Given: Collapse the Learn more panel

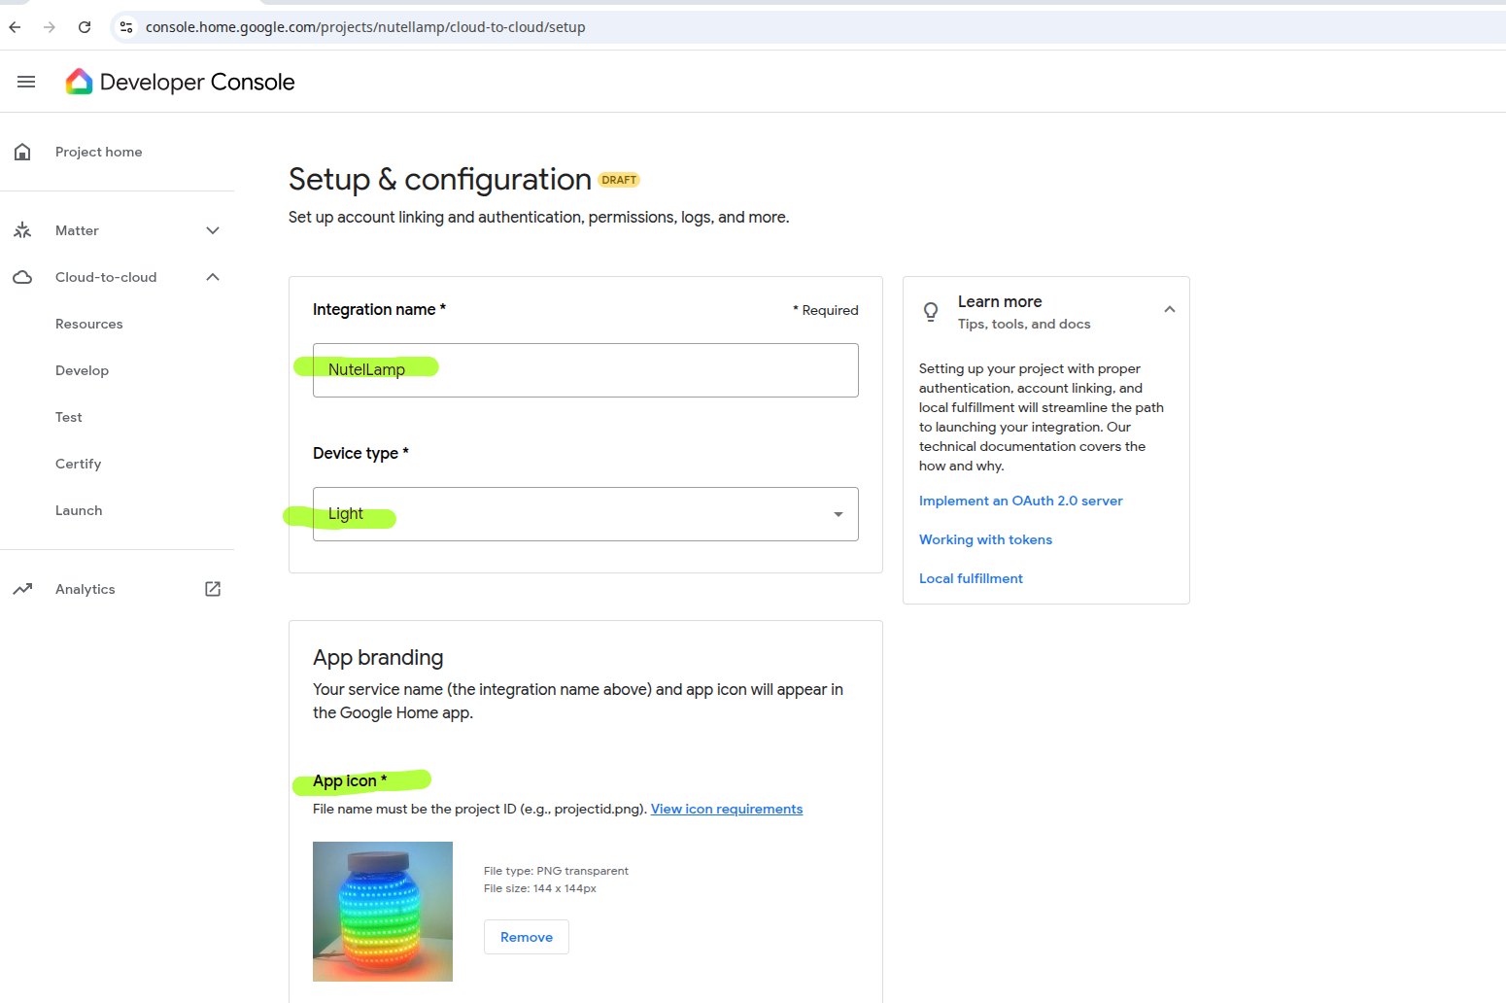Looking at the screenshot, I should point(1169,310).
